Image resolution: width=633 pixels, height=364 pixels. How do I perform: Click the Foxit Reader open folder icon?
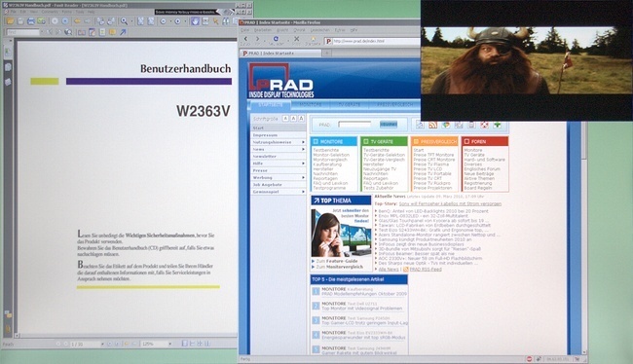pyautogui.click(x=10, y=21)
